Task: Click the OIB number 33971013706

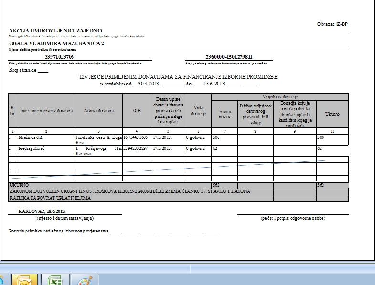Action: [59, 57]
